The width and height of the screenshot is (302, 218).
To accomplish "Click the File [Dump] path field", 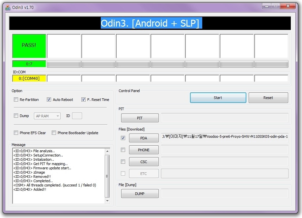I will [x=225, y=194].
